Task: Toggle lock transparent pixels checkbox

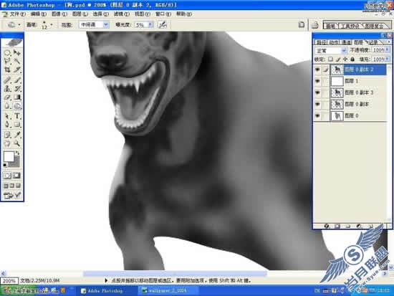Action: 331,59
